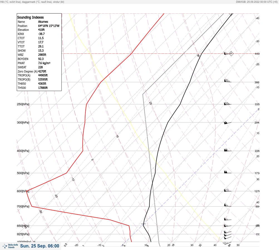
Task: Click the tropopause diamond marker on red dashed line
Action: [x=231, y=54]
